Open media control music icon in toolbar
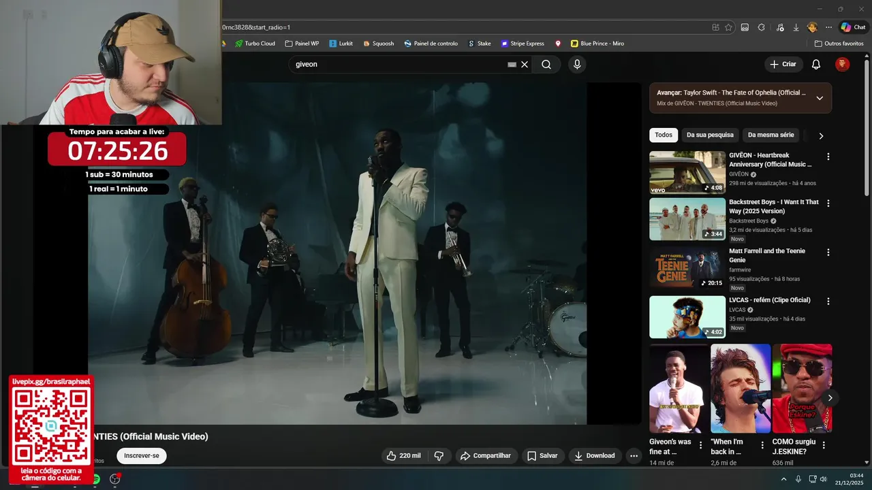 point(779,27)
